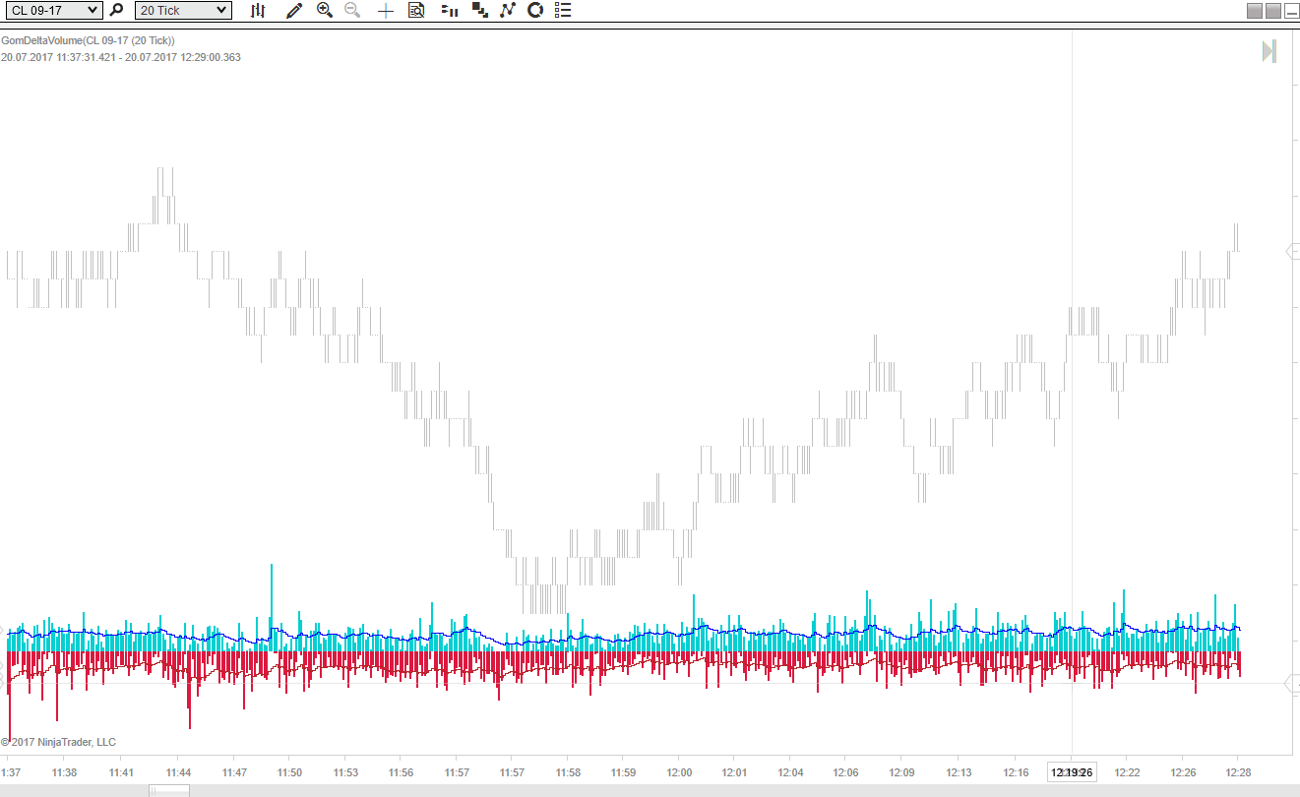Screen dimensions: 1300x797
Task: Click the 11:44 time axis label
Action: coord(178,772)
